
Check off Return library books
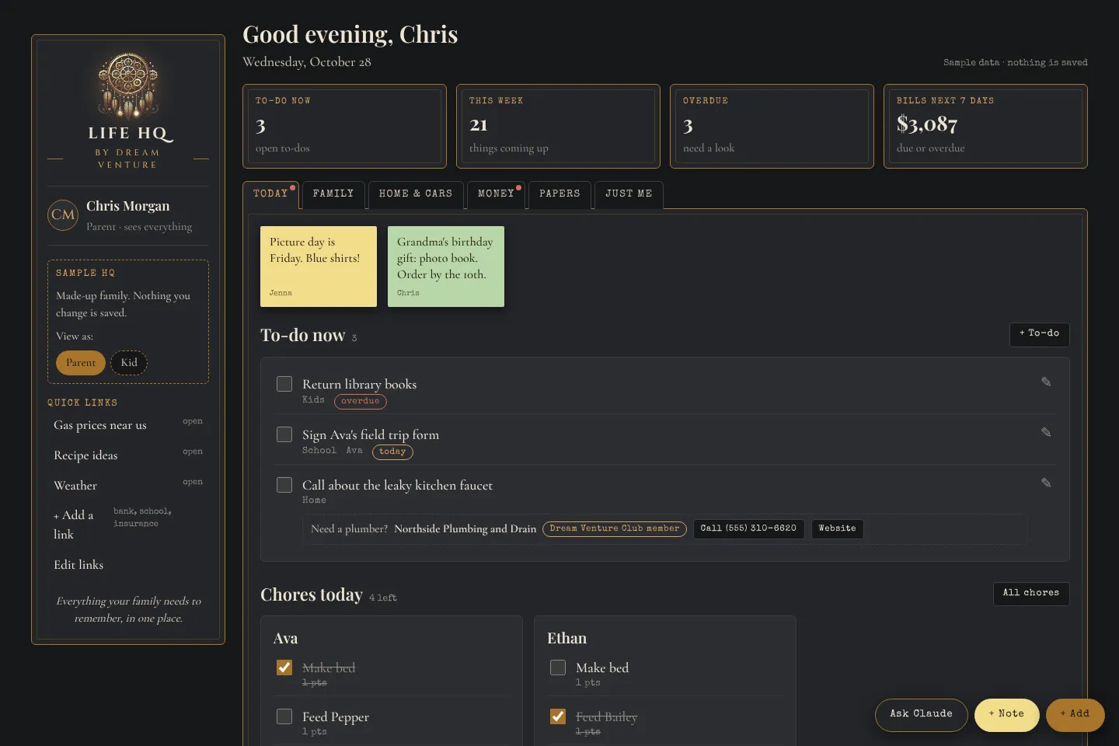click(284, 384)
